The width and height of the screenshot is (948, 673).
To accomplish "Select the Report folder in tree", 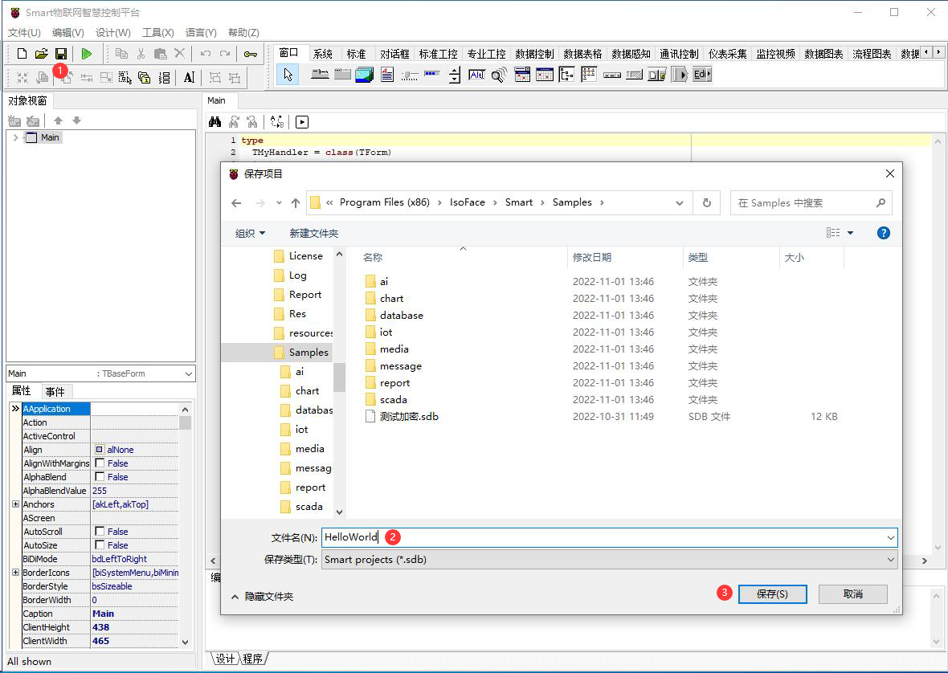I will click(297, 295).
